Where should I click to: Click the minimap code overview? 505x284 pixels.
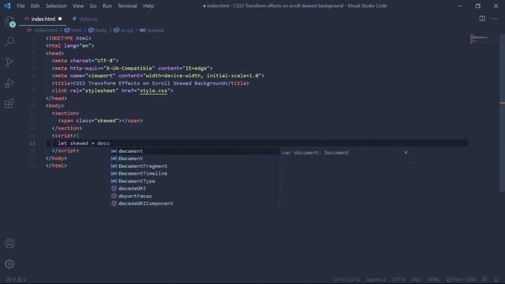[x=479, y=39]
